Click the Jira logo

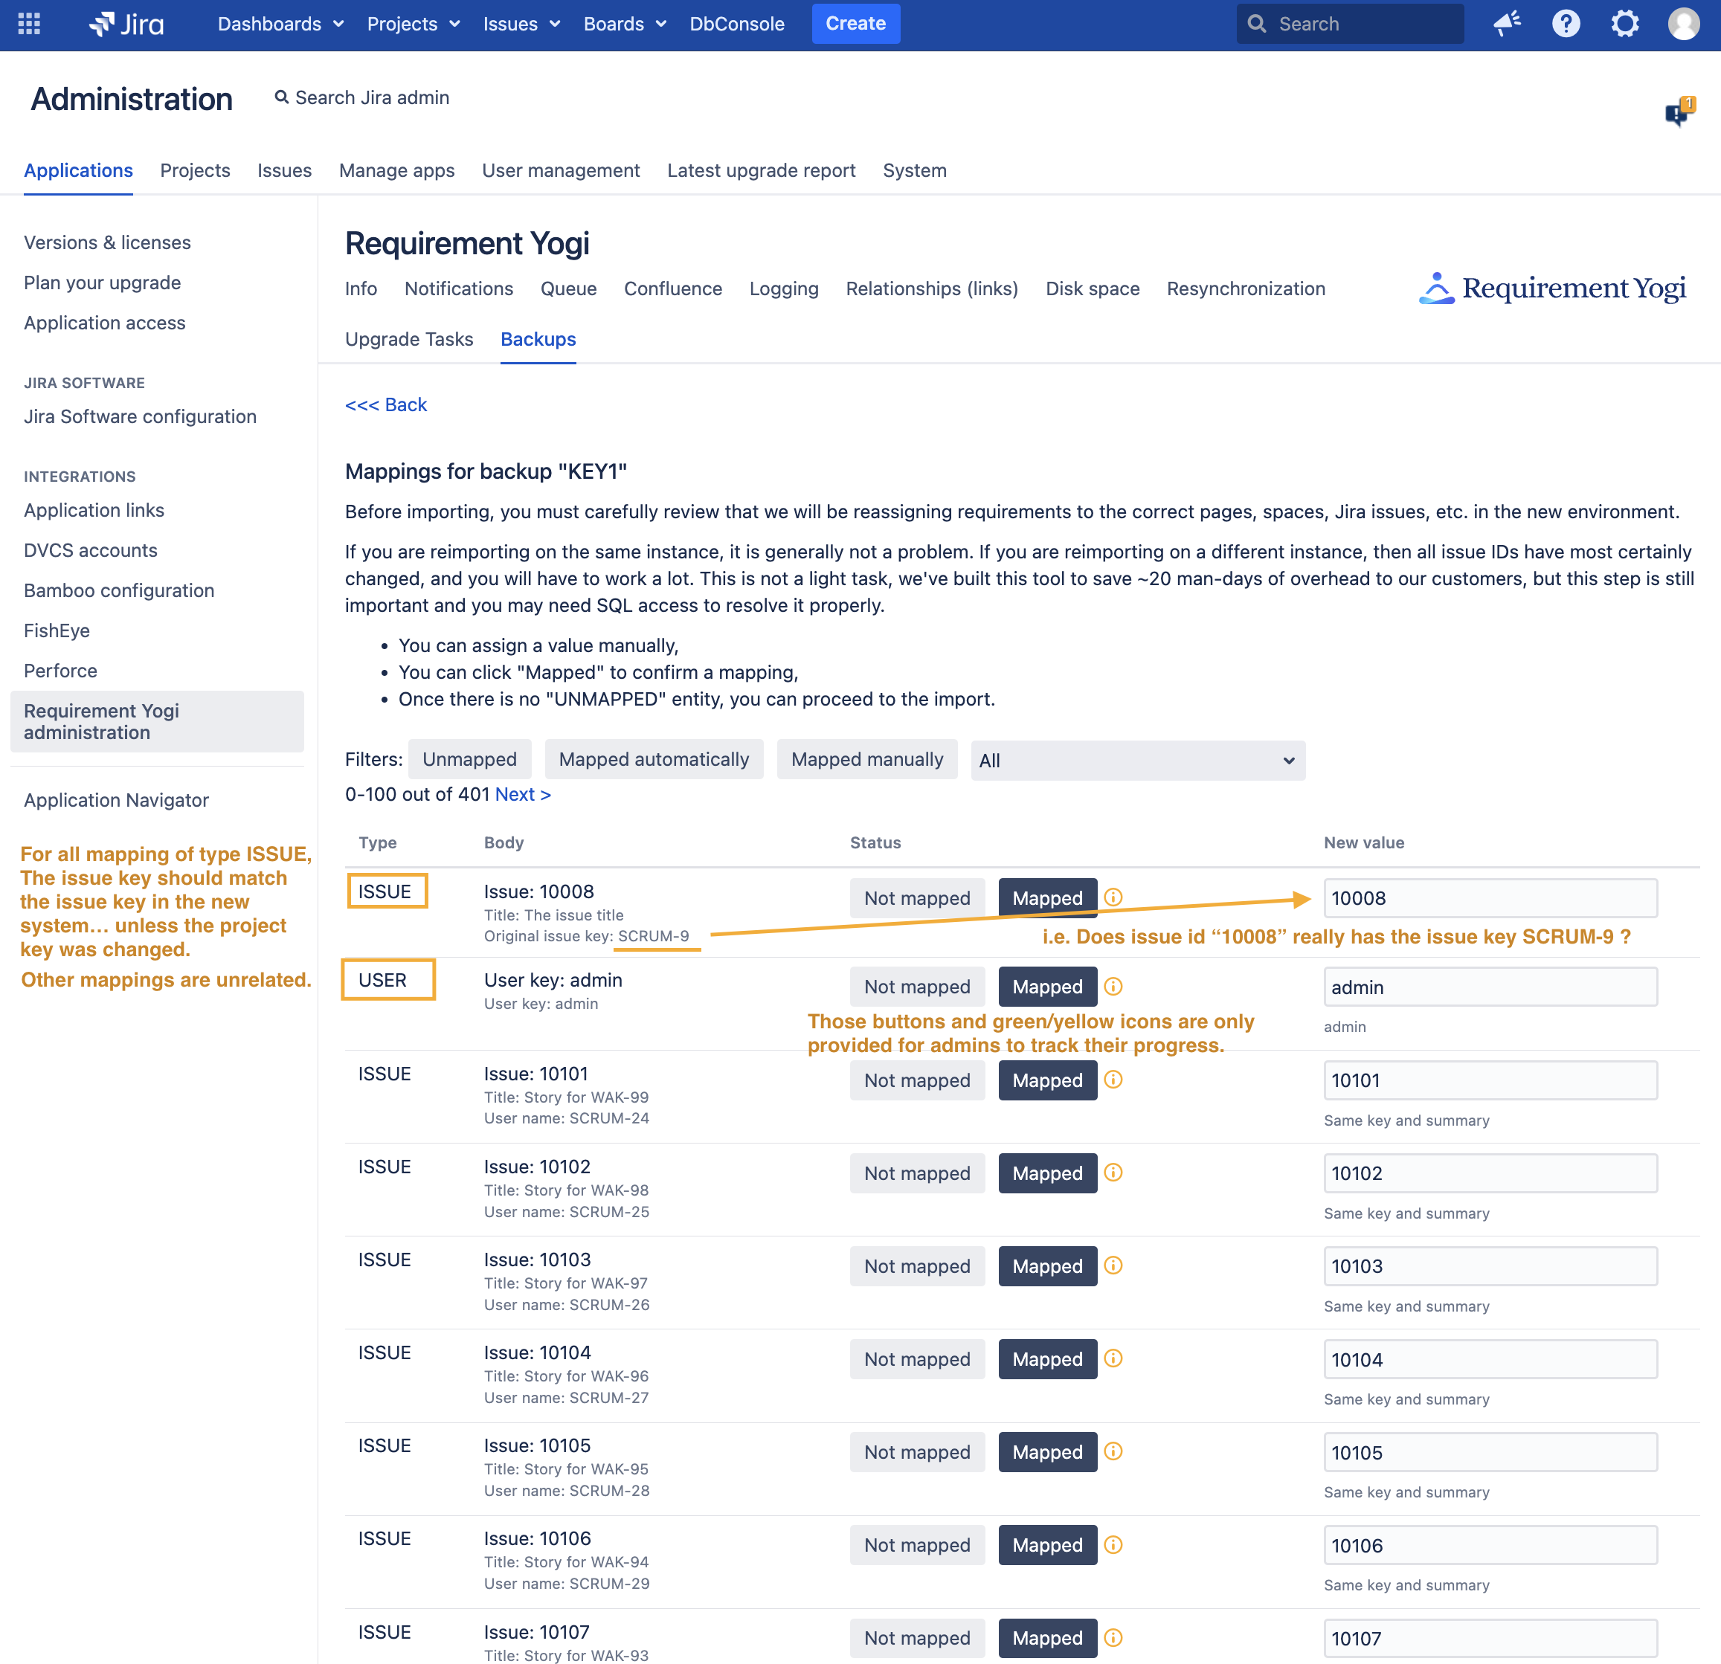click(127, 24)
